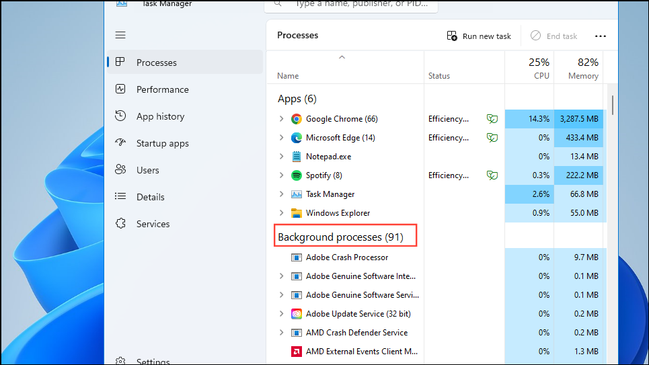This screenshot has height=365, width=649.
Task: Sort by the CPU column header
Action: 529,68
